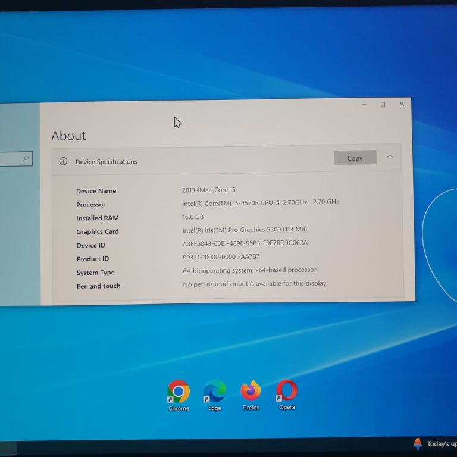Select the Edge desktop icon
This screenshot has height=457, width=457.
[x=214, y=392]
